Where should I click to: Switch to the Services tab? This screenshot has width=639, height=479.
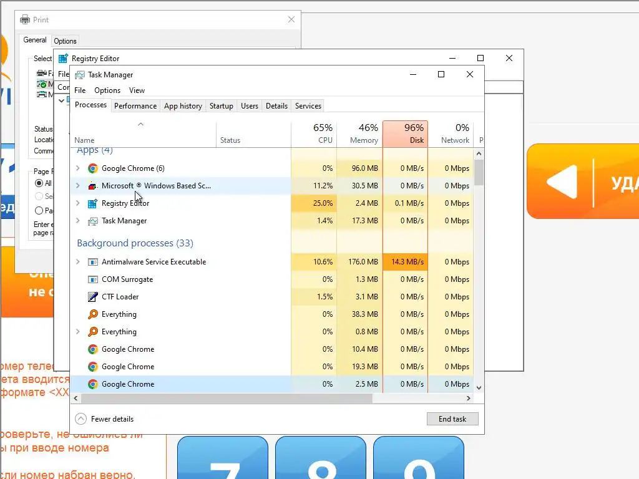(308, 106)
